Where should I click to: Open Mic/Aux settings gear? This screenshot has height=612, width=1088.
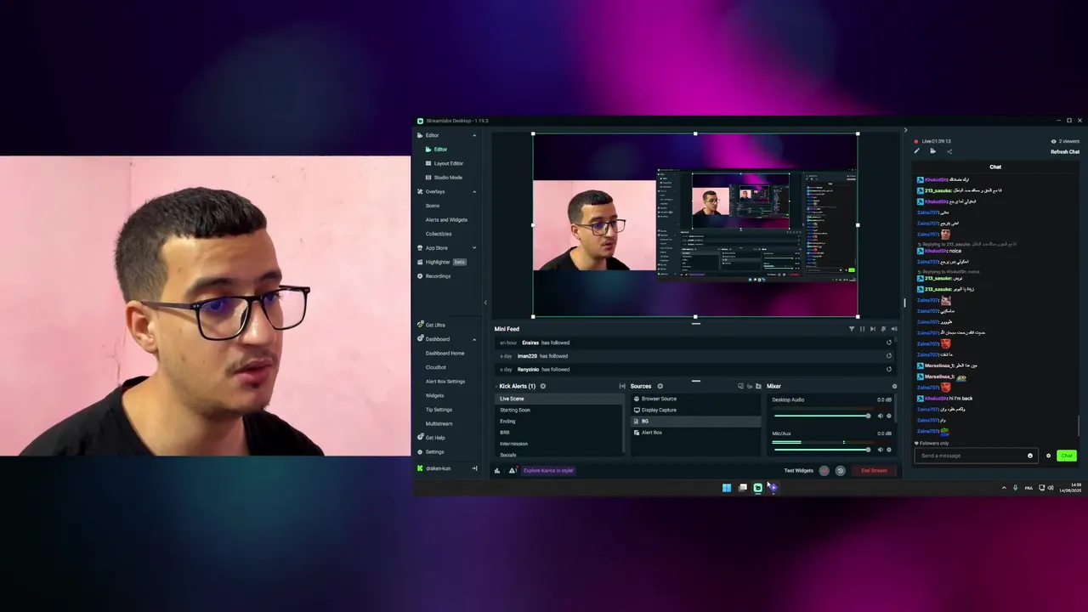(889, 450)
